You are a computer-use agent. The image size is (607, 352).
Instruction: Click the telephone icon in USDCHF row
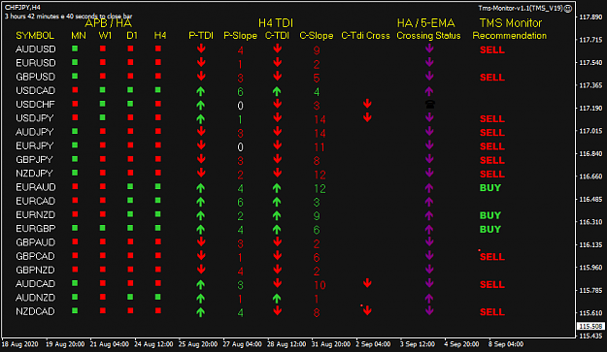click(429, 104)
